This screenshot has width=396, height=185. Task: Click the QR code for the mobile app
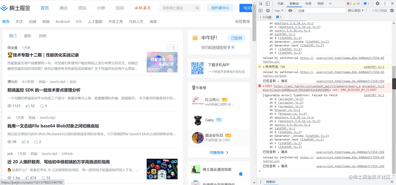click(197, 68)
